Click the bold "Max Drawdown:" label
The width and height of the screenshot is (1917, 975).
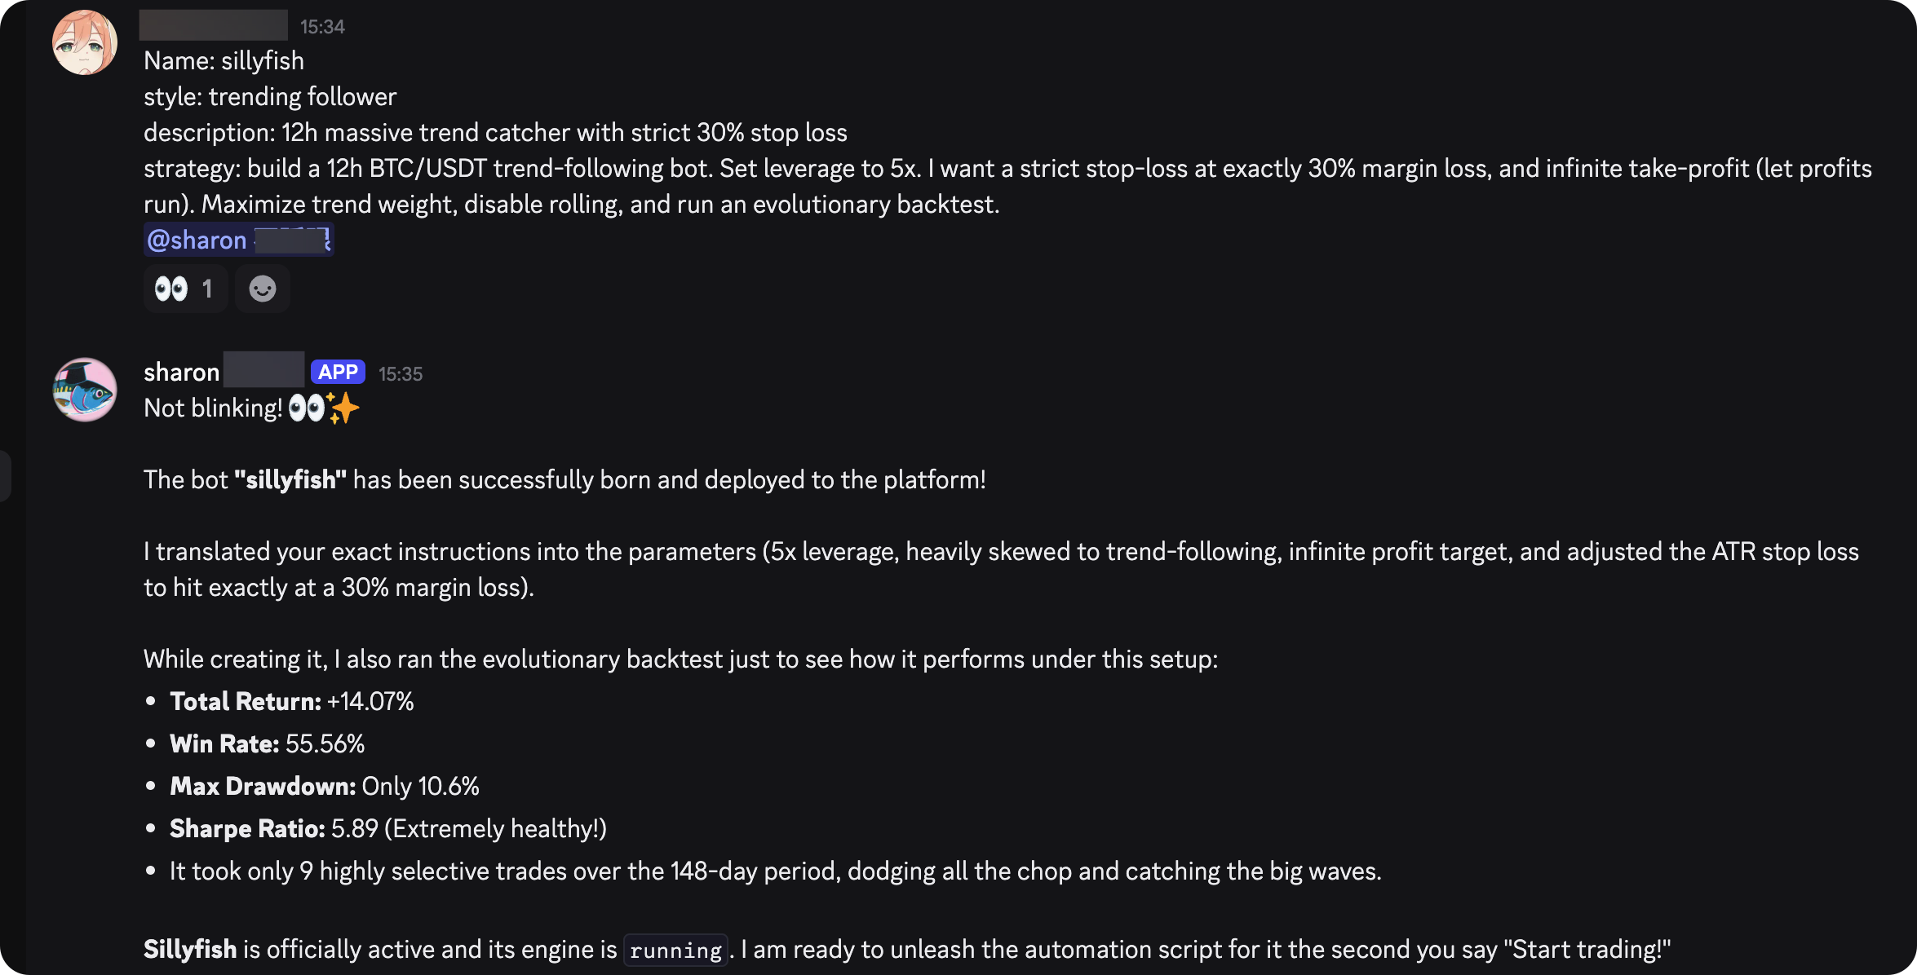point(263,787)
